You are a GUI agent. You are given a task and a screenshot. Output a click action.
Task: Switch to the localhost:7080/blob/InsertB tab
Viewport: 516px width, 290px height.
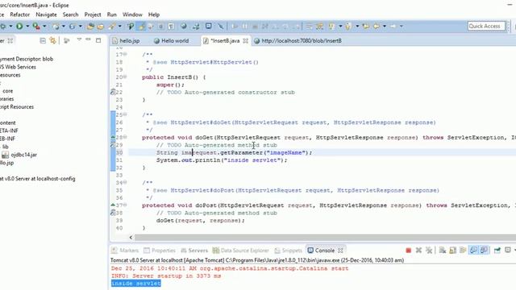[x=298, y=41]
